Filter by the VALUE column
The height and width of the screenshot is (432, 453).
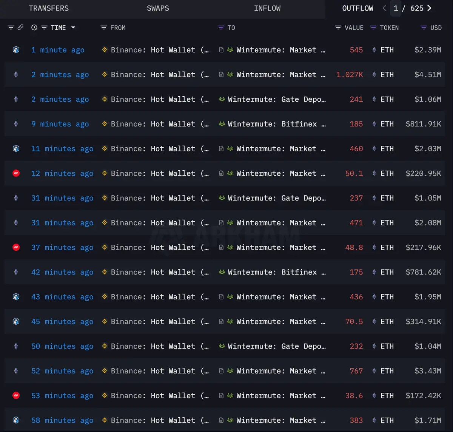click(x=338, y=28)
